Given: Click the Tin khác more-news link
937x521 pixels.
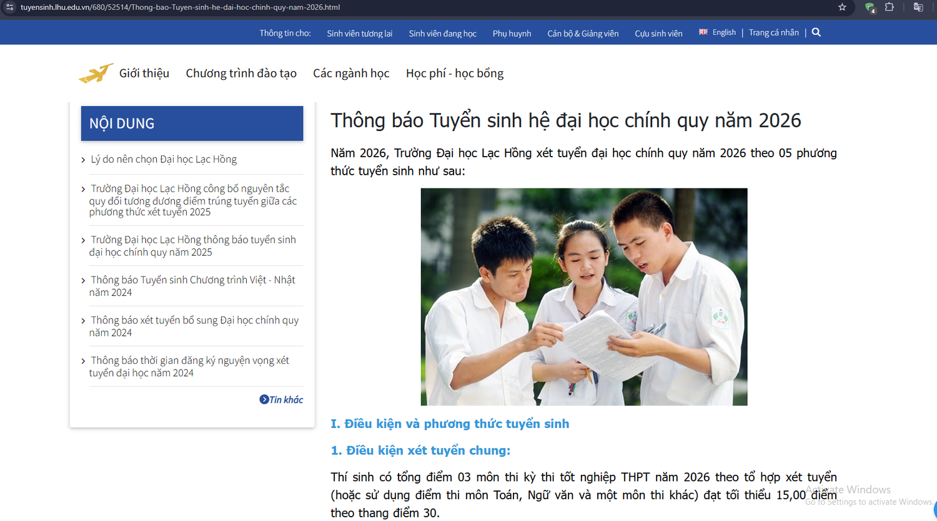Looking at the screenshot, I should coord(286,400).
